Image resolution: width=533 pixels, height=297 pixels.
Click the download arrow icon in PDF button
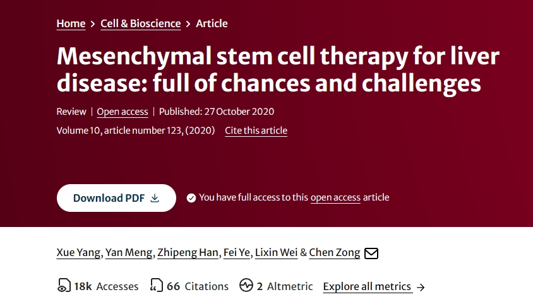coord(155,198)
